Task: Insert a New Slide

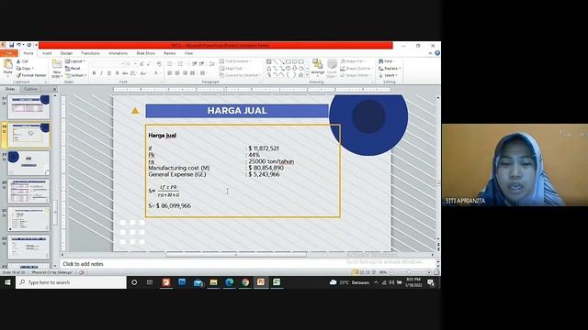Action: 57,68
